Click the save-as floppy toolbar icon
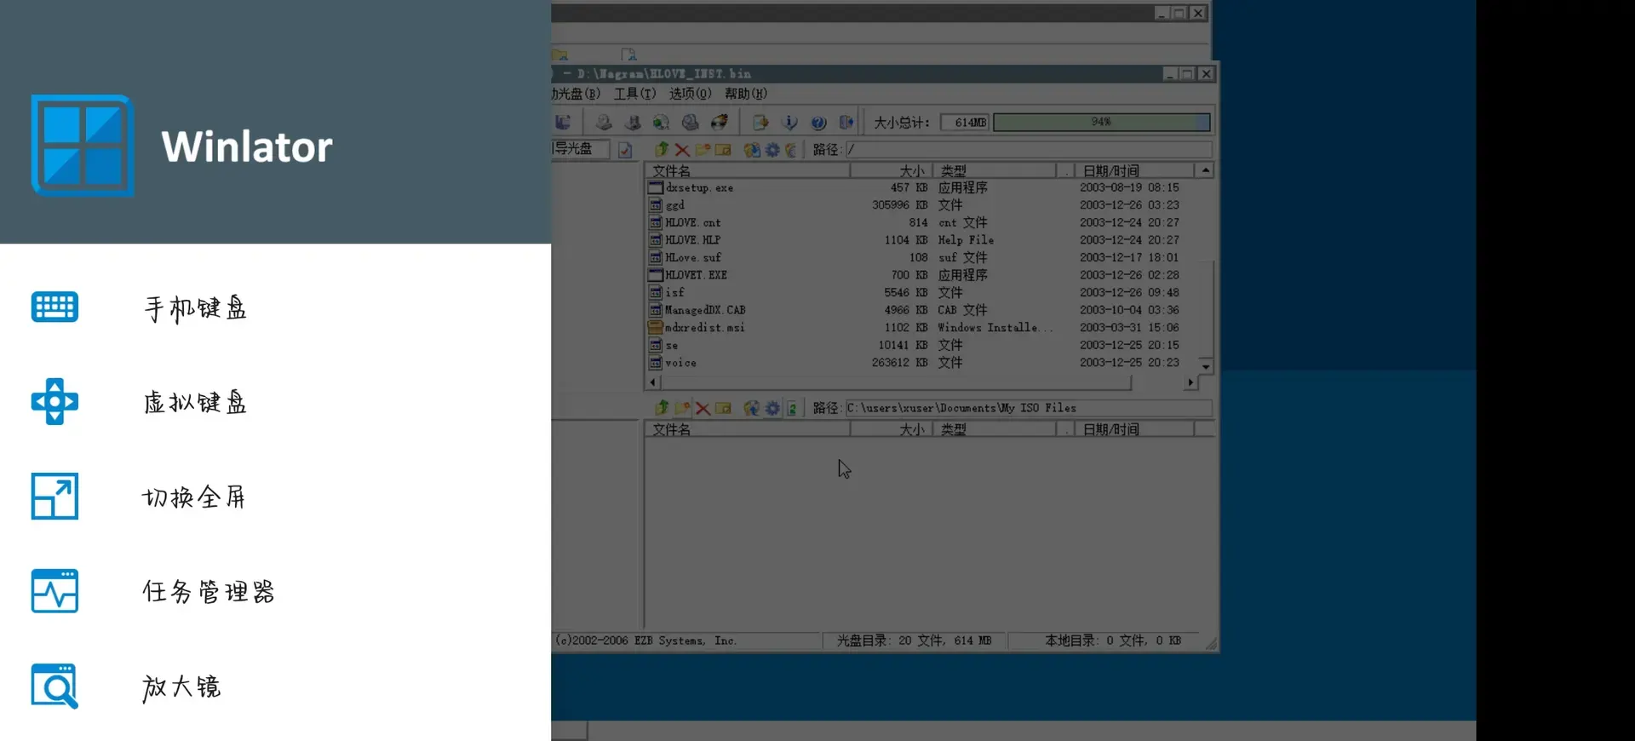The image size is (1635, 741). pos(563,123)
